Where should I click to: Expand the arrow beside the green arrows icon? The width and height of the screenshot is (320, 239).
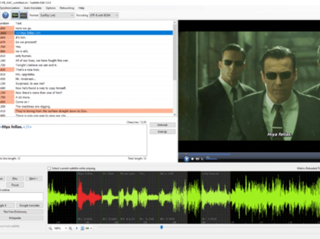(91, 228)
